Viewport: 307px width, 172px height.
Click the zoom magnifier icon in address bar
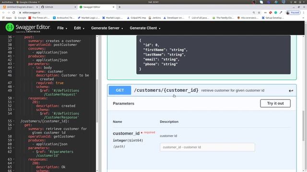pos(254,12)
